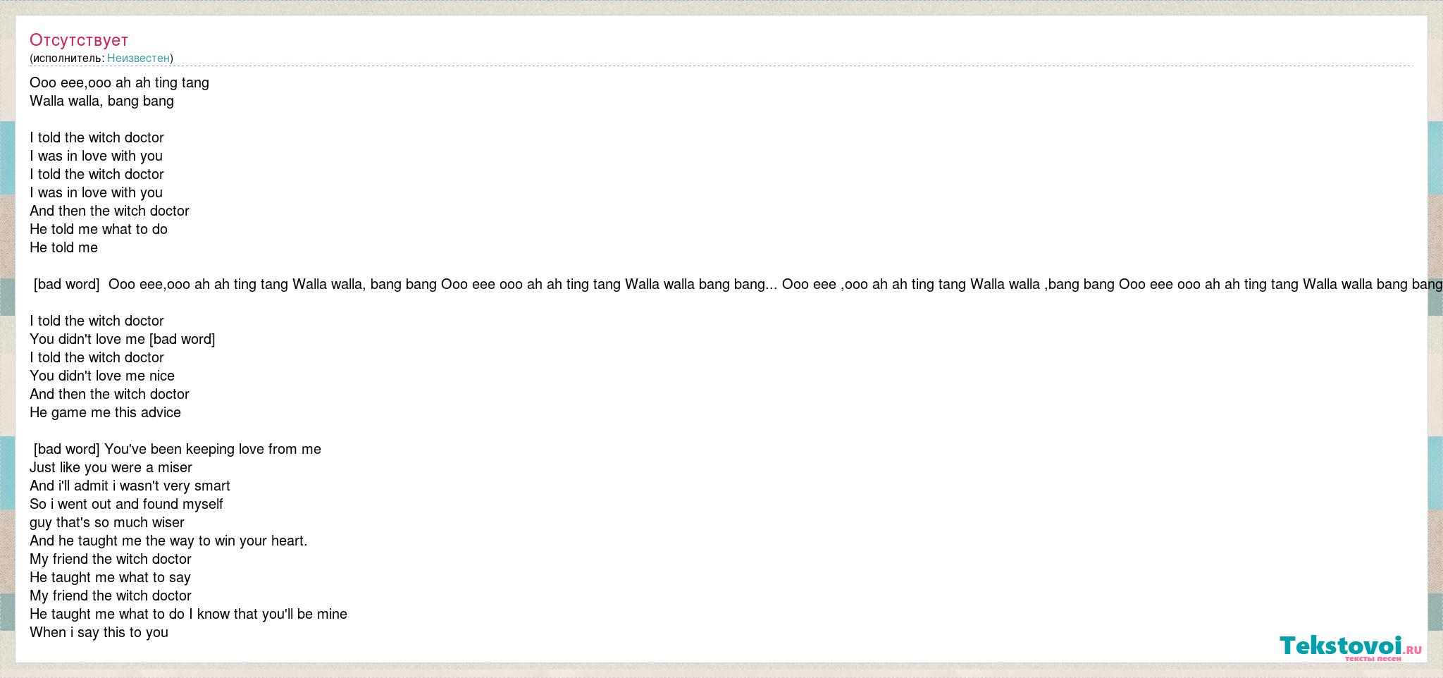Viewport: 1443px width, 678px height.
Task: Click the Tekstovoi.ru logo
Action: [1351, 645]
